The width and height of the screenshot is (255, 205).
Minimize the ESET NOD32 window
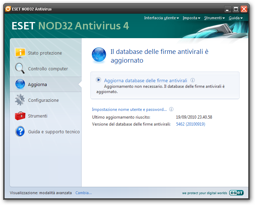[x=228, y=9]
